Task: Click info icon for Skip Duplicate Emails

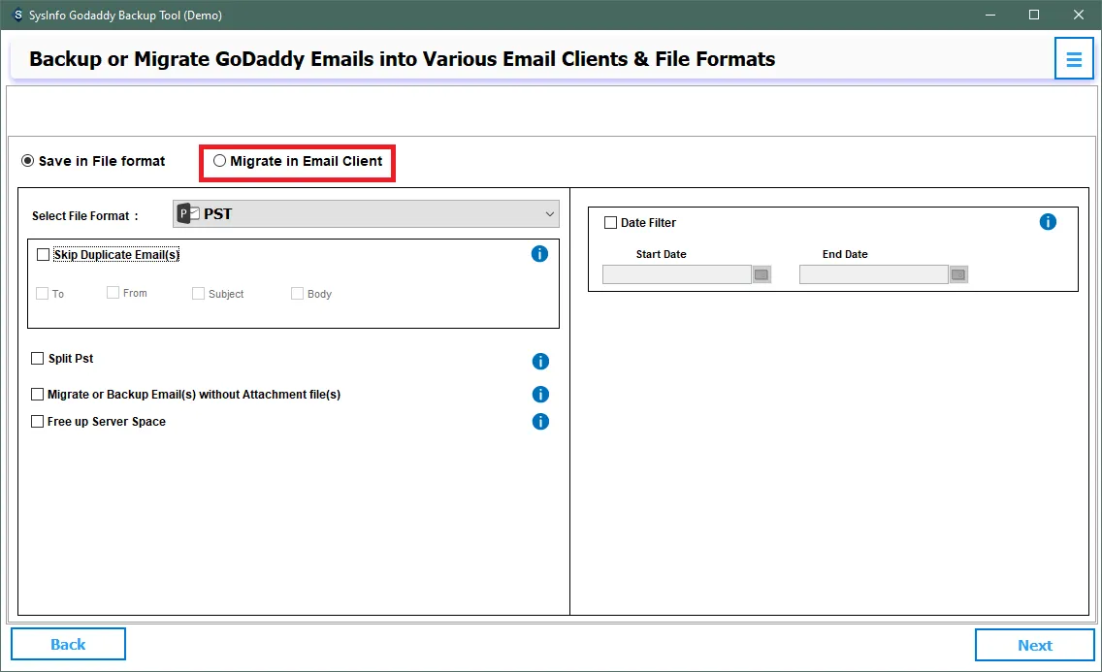Action: click(x=540, y=254)
